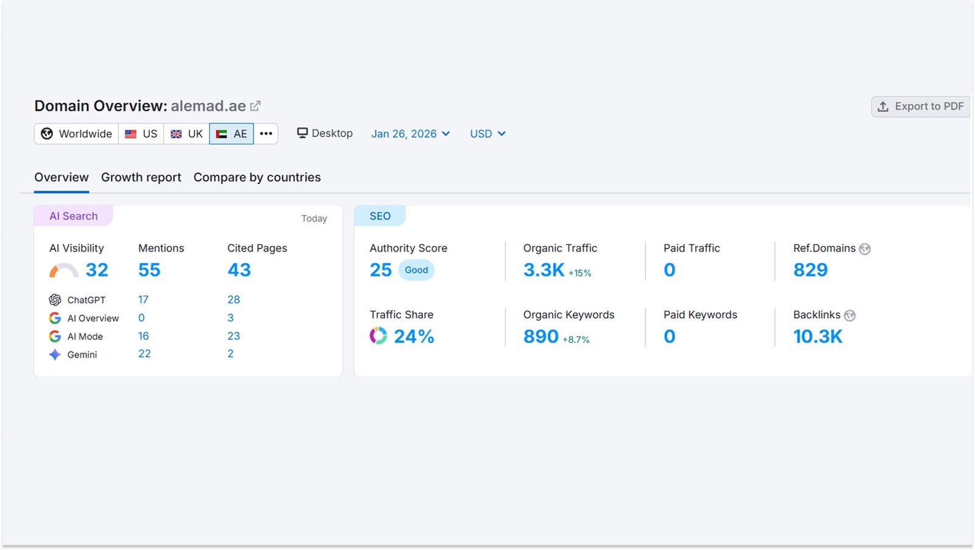Click the Desktop device icon

(302, 133)
